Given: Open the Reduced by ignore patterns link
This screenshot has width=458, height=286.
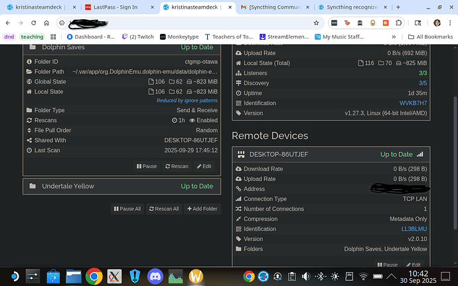Looking at the screenshot, I should click(187, 100).
